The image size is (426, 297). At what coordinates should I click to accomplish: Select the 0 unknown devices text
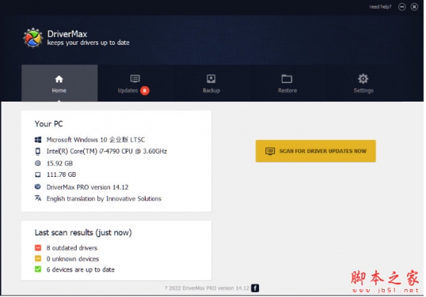pyautogui.click(x=72, y=259)
